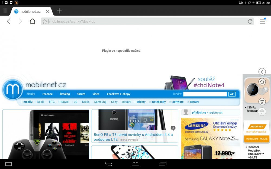Select the floating home circle icon

[x=262, y=82]
